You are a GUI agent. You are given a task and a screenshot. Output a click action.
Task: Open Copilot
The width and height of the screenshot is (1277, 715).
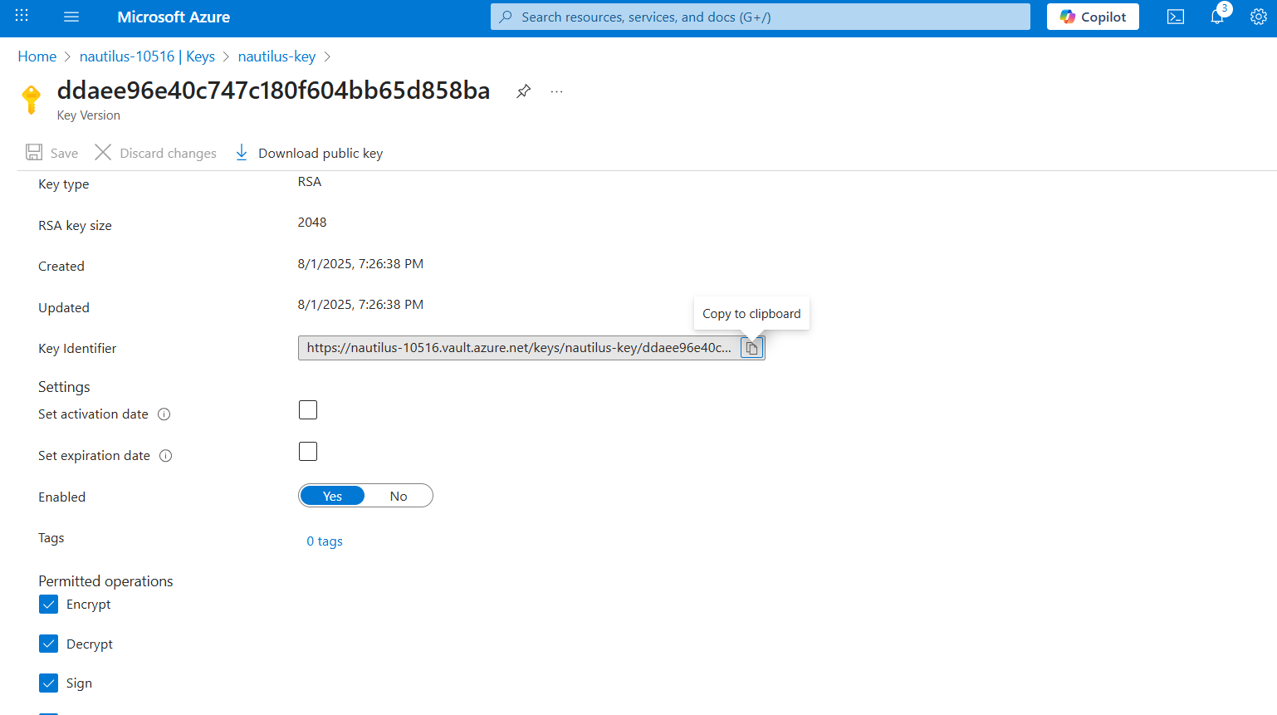(x=1093, y=17)
